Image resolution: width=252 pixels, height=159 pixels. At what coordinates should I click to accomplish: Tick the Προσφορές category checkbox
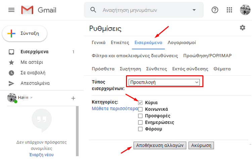pyautogui.click(x=140, y=116)
